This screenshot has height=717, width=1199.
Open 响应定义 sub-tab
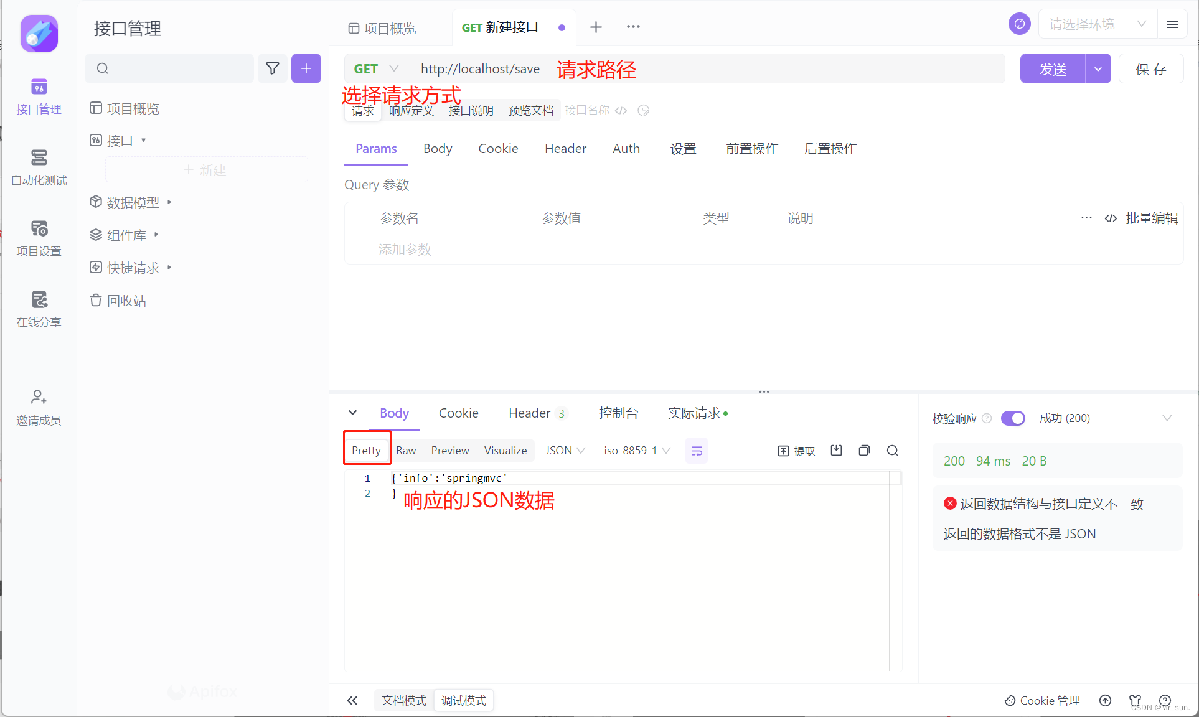[411, 111]
